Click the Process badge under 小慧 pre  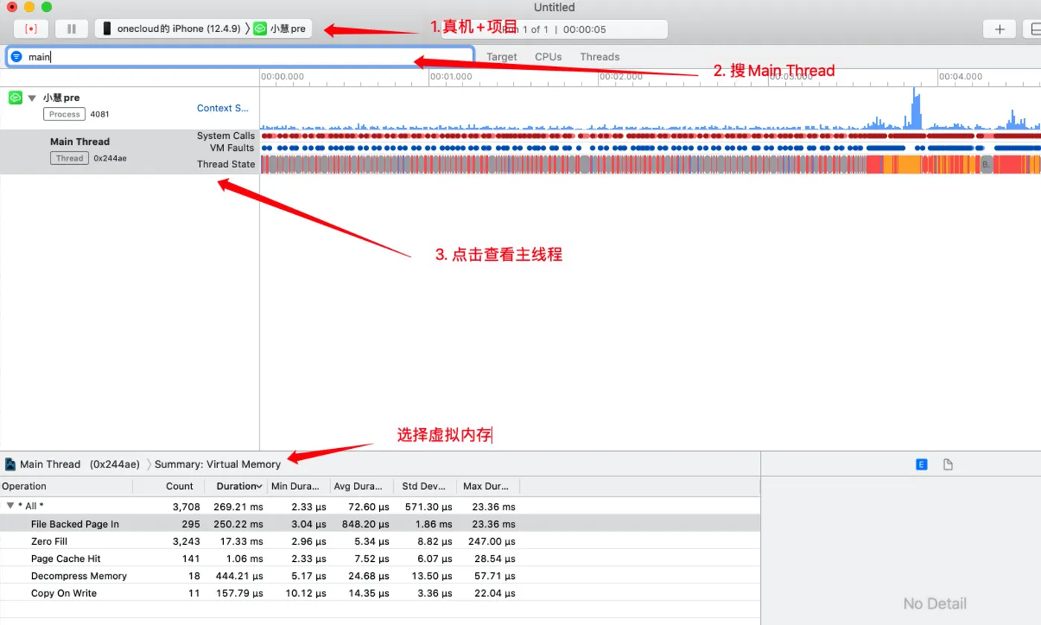64,114
